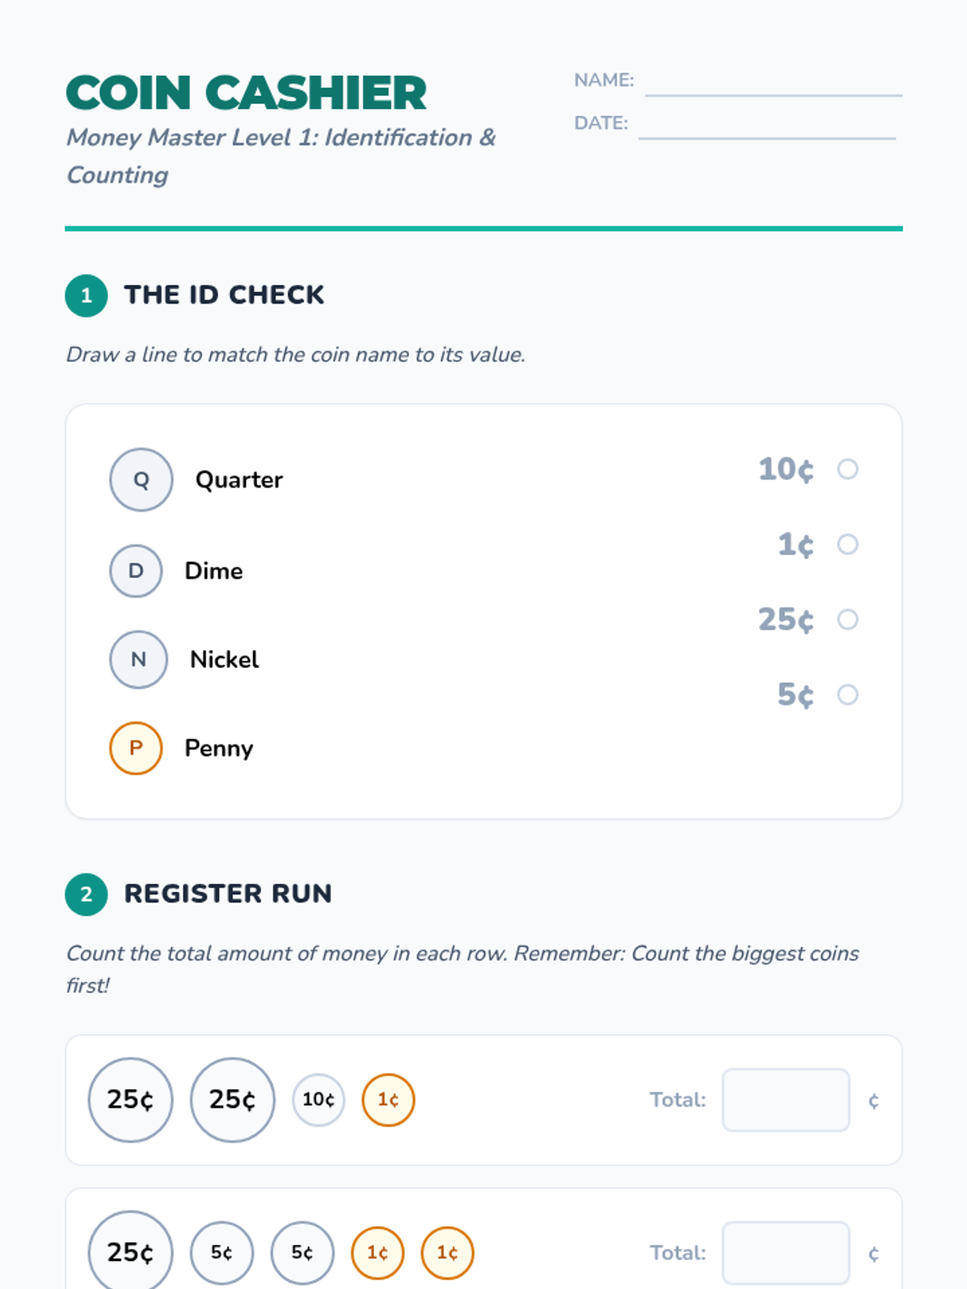Screen dimensions: 967x1289
Task: Click the first row Total input box
Action: (786, 1100)
